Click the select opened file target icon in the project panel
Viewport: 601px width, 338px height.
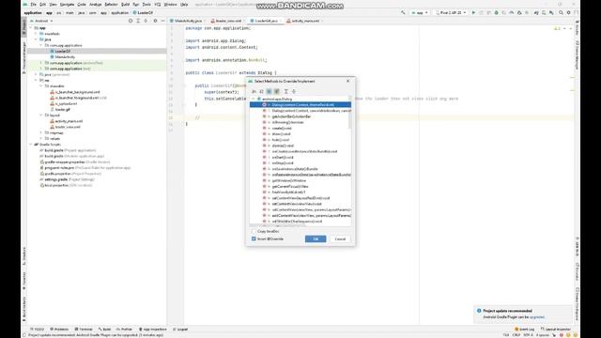coord(131,21)
